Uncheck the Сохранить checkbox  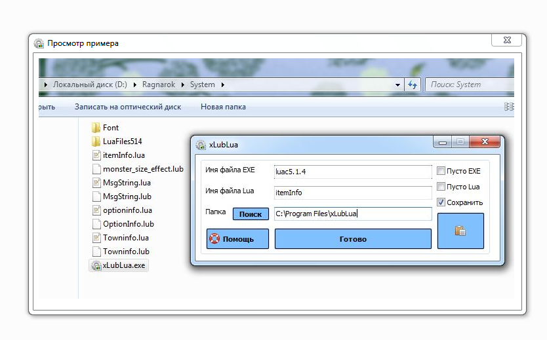click(441, 202)
